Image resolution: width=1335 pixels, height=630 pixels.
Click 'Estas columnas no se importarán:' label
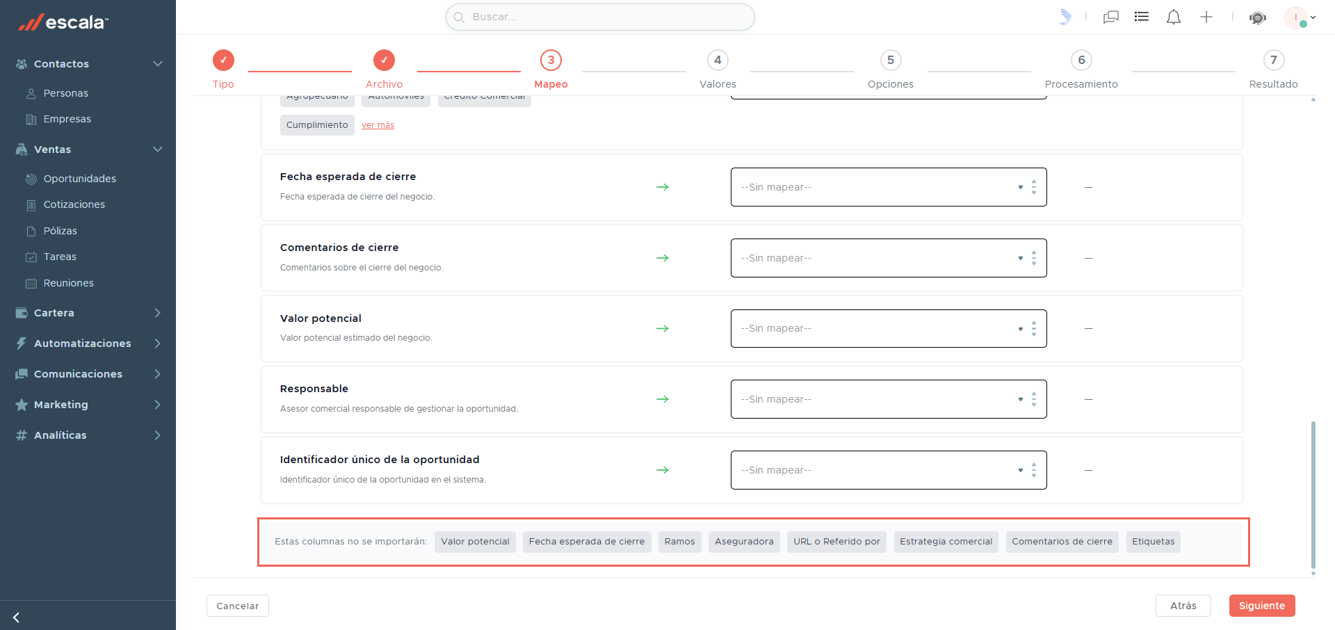(351, 542)
